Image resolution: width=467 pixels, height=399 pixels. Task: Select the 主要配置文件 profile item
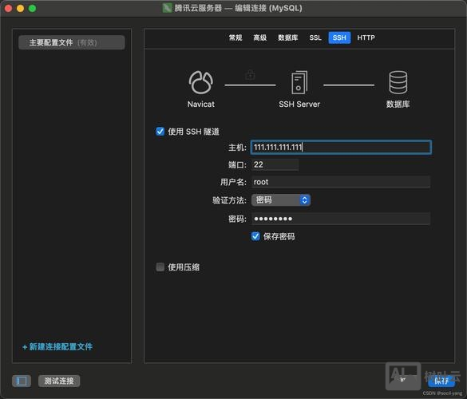[x=72, y=42]
